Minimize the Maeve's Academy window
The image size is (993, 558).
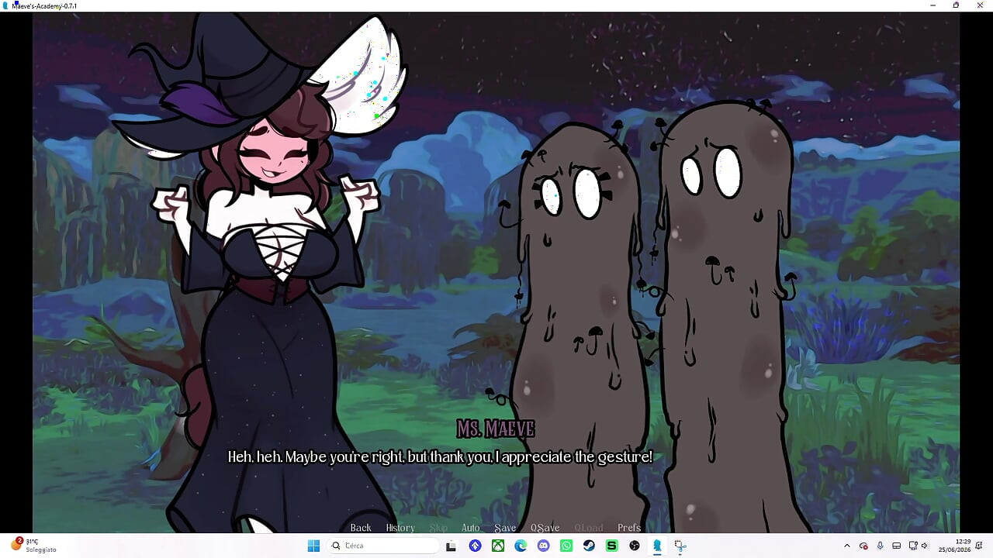932,5
